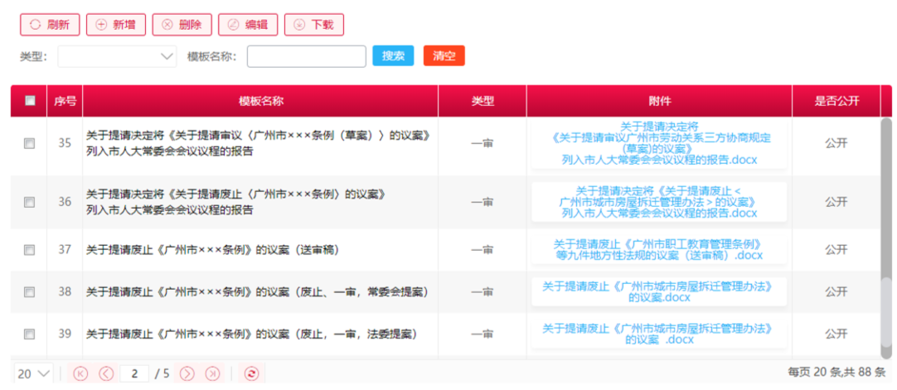The height and width of the screenshot is (390, 897).
Task: Click the 编辑 edit button
Action: point(248,25)
